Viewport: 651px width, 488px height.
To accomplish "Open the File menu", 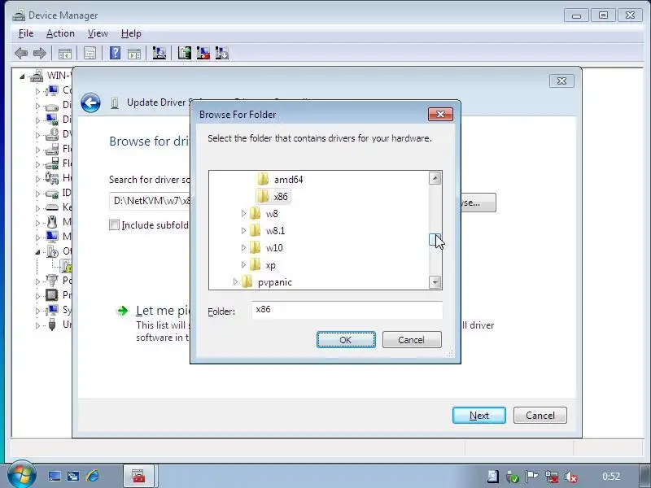I will pos(26,33).
